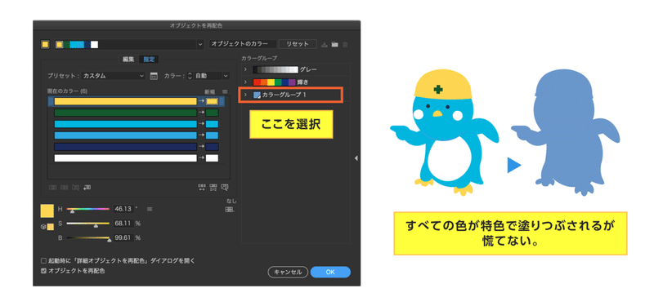Click the yellow new color swatch
The width and height of the screenshot is (654, 306).
(212, 101)
